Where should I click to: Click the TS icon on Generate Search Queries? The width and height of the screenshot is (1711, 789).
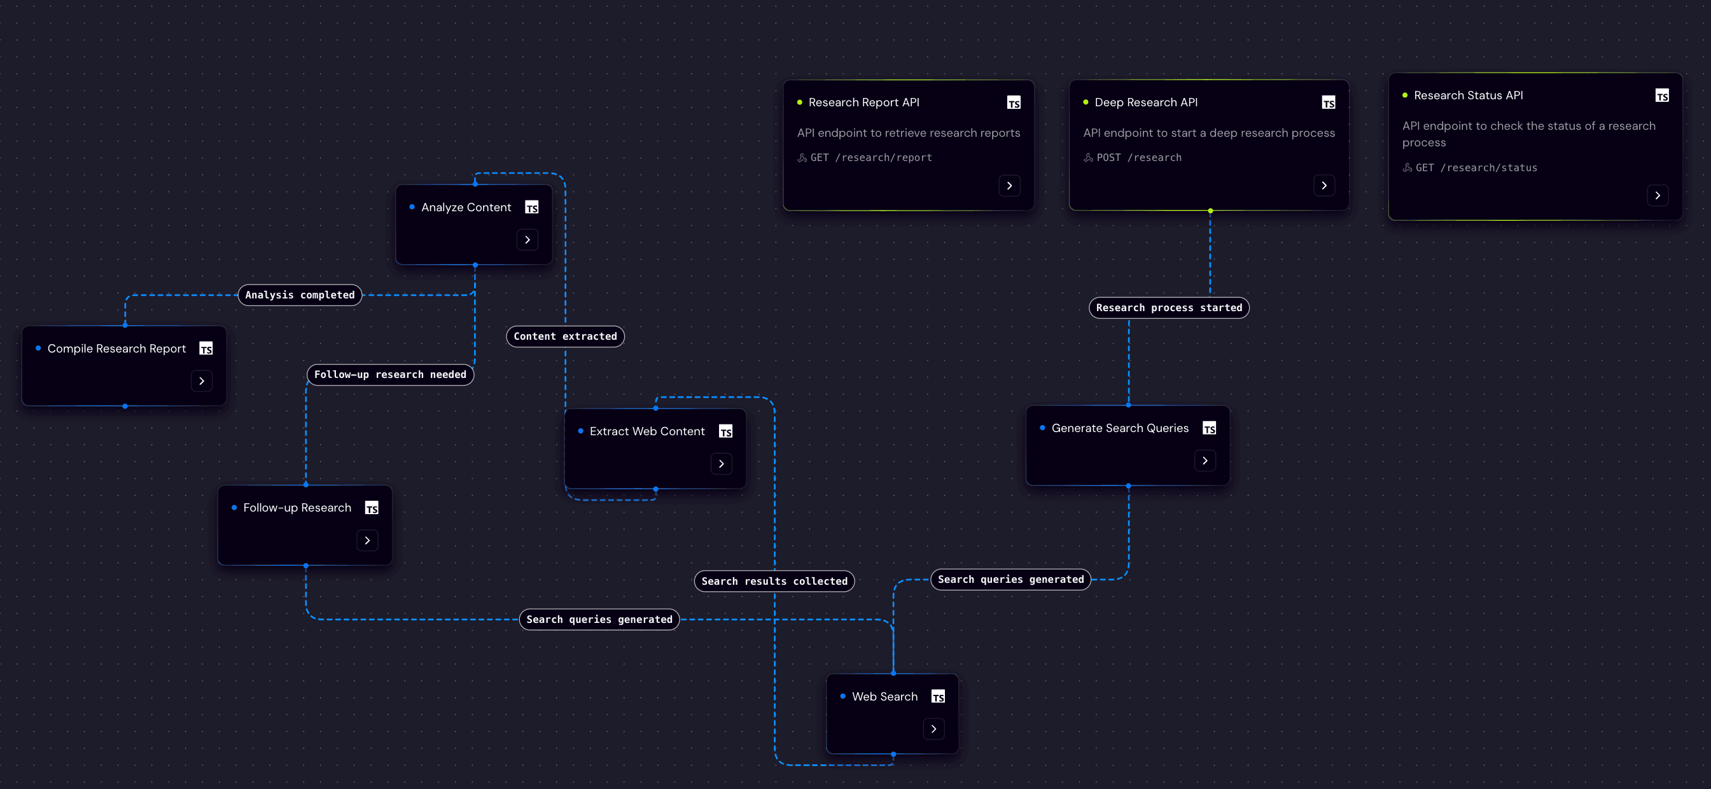(x=1209, y=428)
